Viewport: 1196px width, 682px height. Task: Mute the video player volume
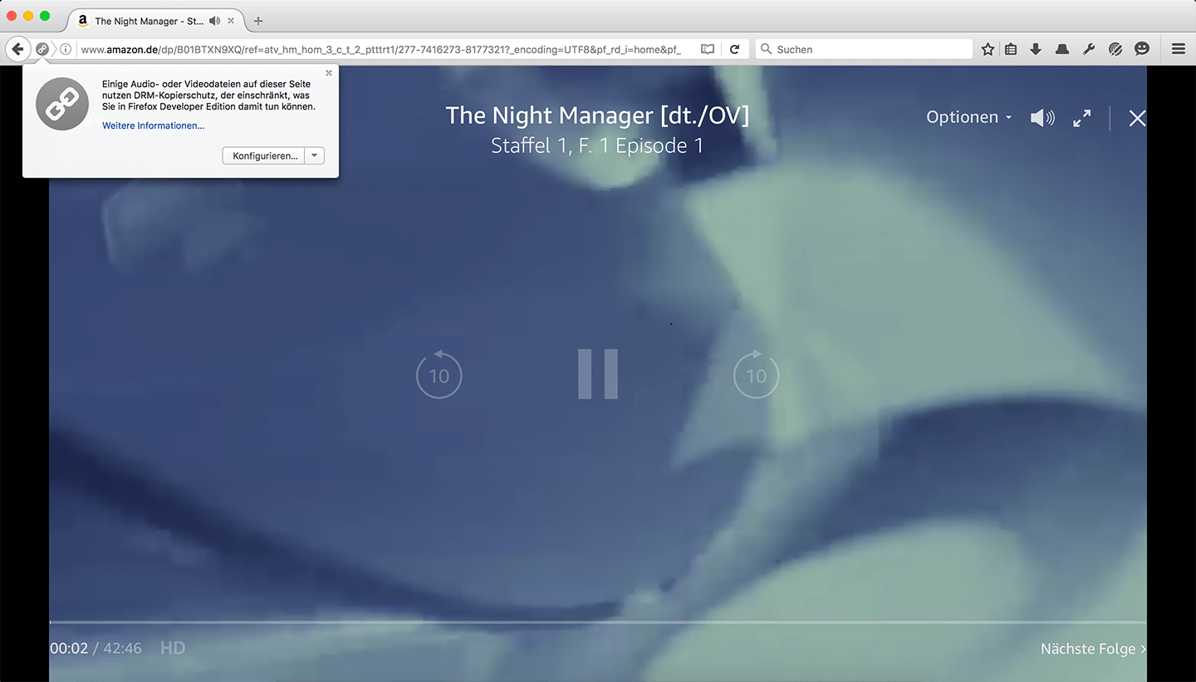click(x=1042, y=118)
